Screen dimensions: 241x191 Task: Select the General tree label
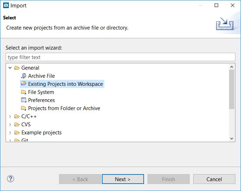(x=30, y=68)
